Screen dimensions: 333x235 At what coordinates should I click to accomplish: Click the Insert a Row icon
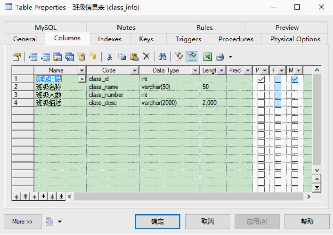(x=33, y=57)
